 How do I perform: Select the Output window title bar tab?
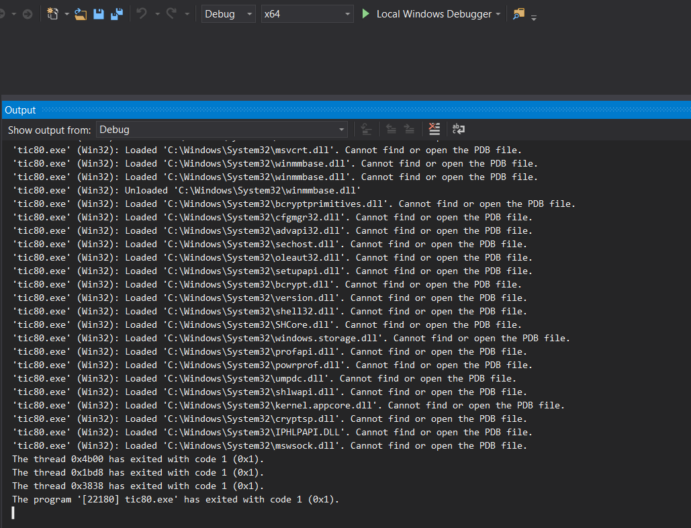[18, 109]
